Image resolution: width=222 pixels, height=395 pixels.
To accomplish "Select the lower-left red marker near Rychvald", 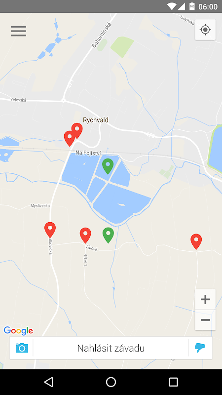I will coord(70,138).
